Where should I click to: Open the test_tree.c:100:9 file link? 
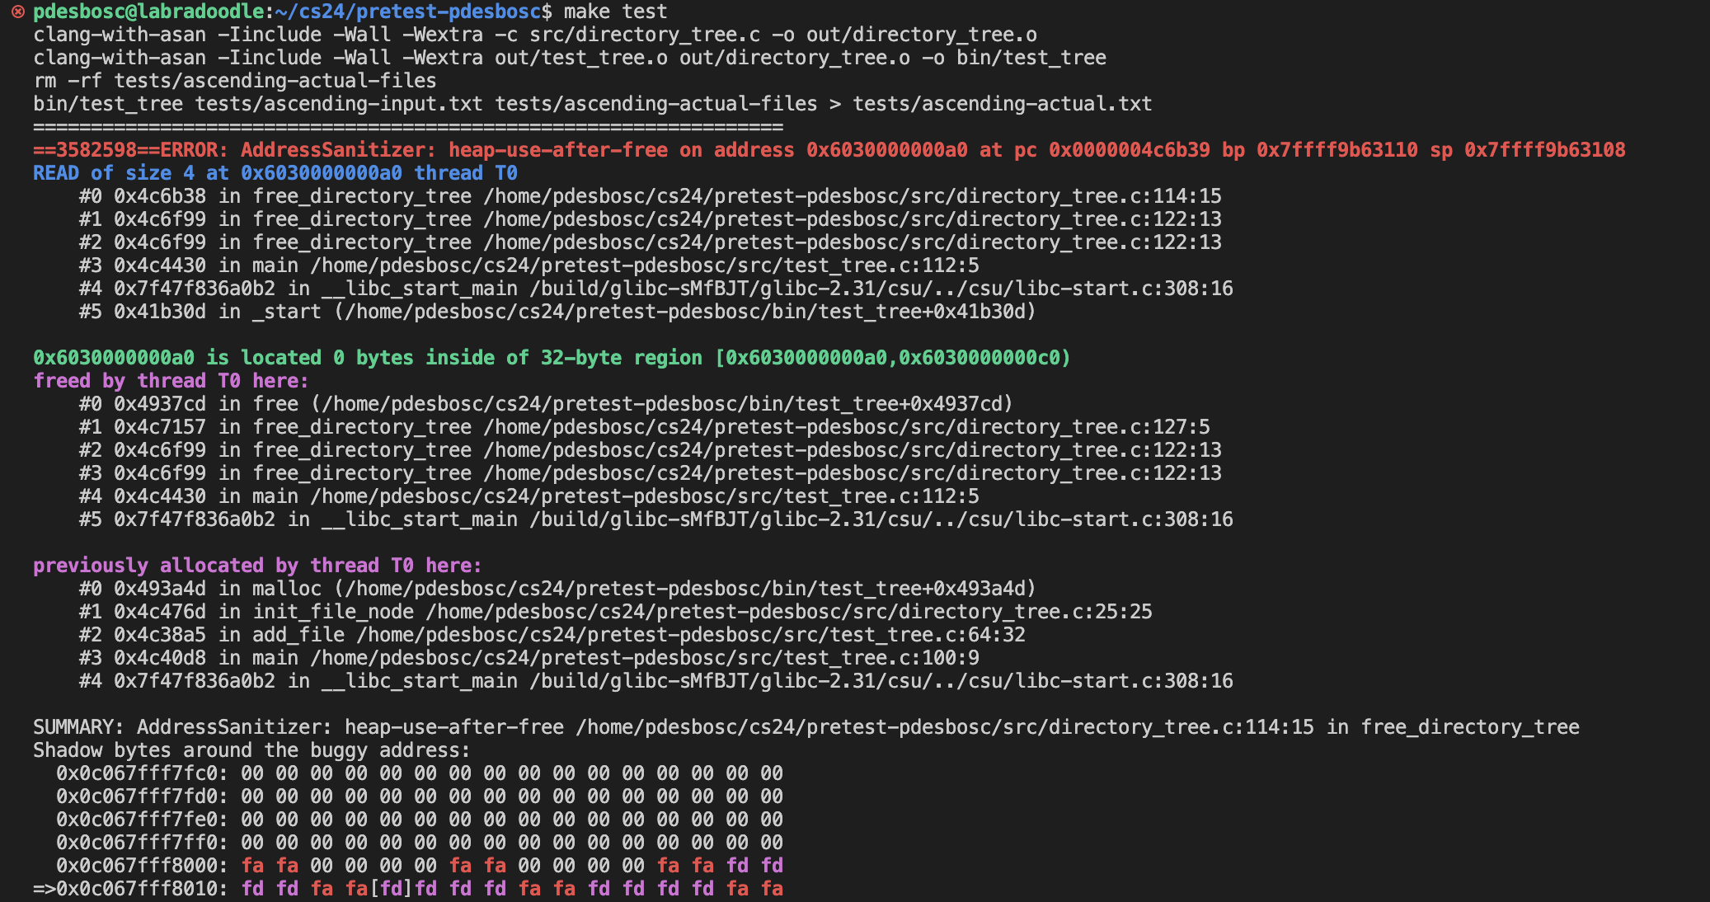point(645,658)
